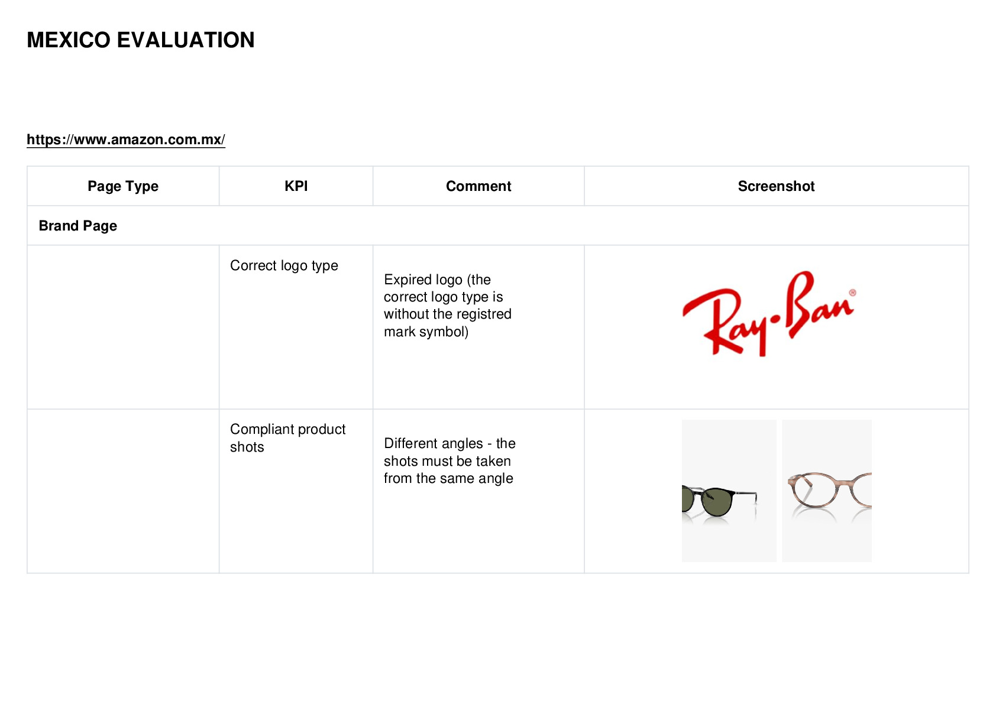This screenshot has width=996, height=704.
Task: Open the amazon.com.mx hyperlink
Action: (x=126, y=139)
